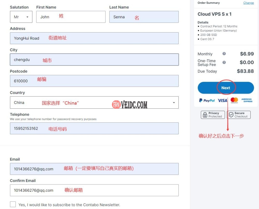This screenshot has height=209, width=259.
Task: Click the Secure Checkout badge
Action: 239,115
